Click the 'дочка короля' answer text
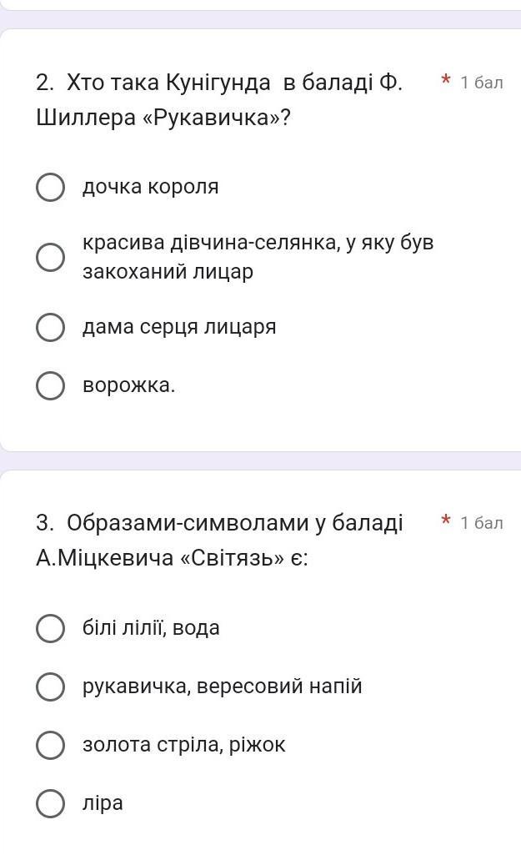 150,187
